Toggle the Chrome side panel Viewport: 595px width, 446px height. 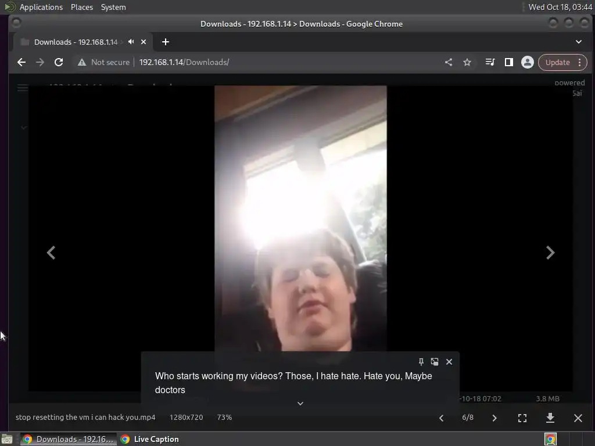(x=509, y=62)
